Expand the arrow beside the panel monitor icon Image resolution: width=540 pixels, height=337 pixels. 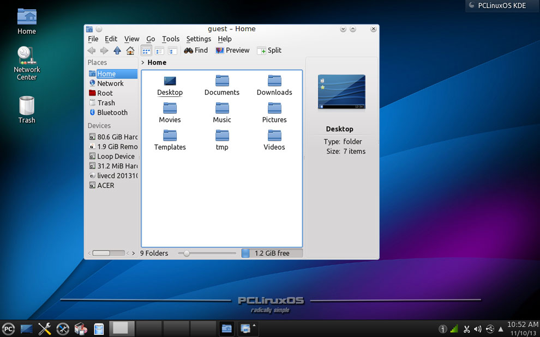pos(254,325)
